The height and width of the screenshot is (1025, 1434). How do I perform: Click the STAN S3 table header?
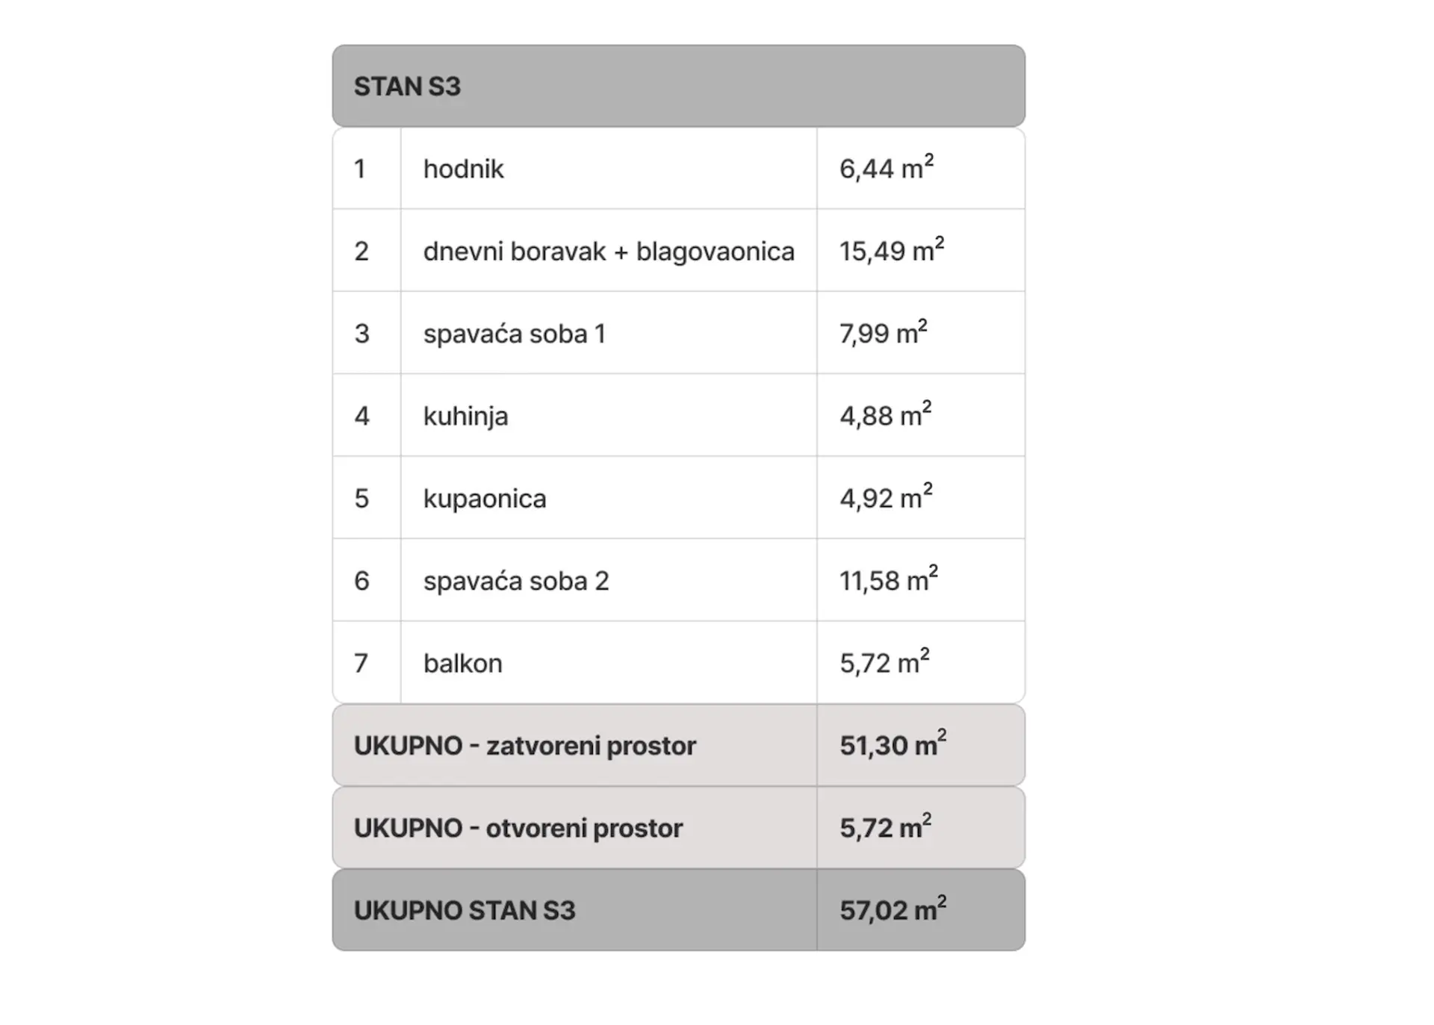coord(678,86)
